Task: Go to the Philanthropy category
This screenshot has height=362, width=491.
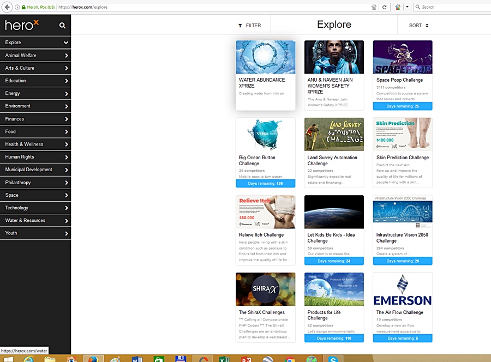Action: [x=35, y=183]
